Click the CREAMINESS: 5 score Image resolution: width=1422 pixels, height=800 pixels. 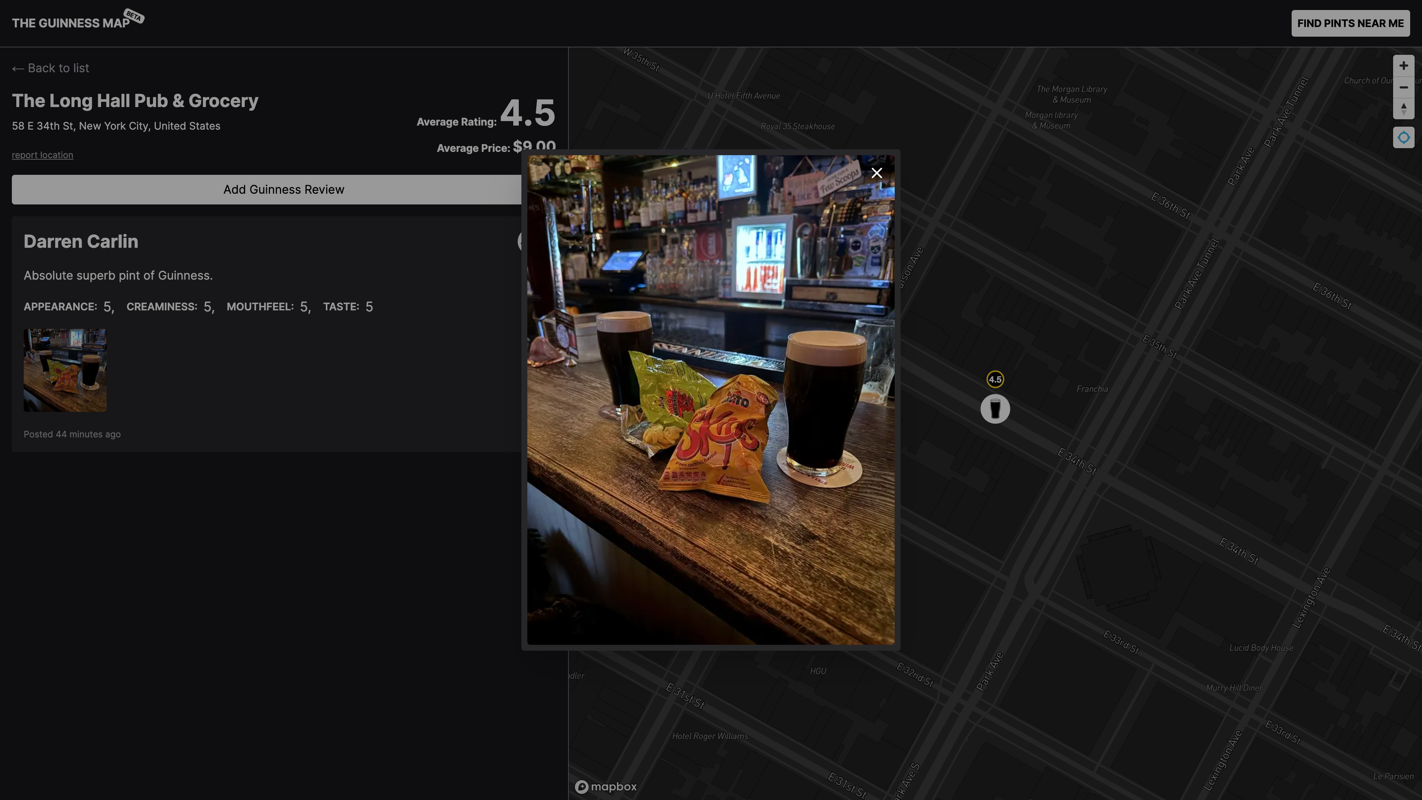coord(170,307)
